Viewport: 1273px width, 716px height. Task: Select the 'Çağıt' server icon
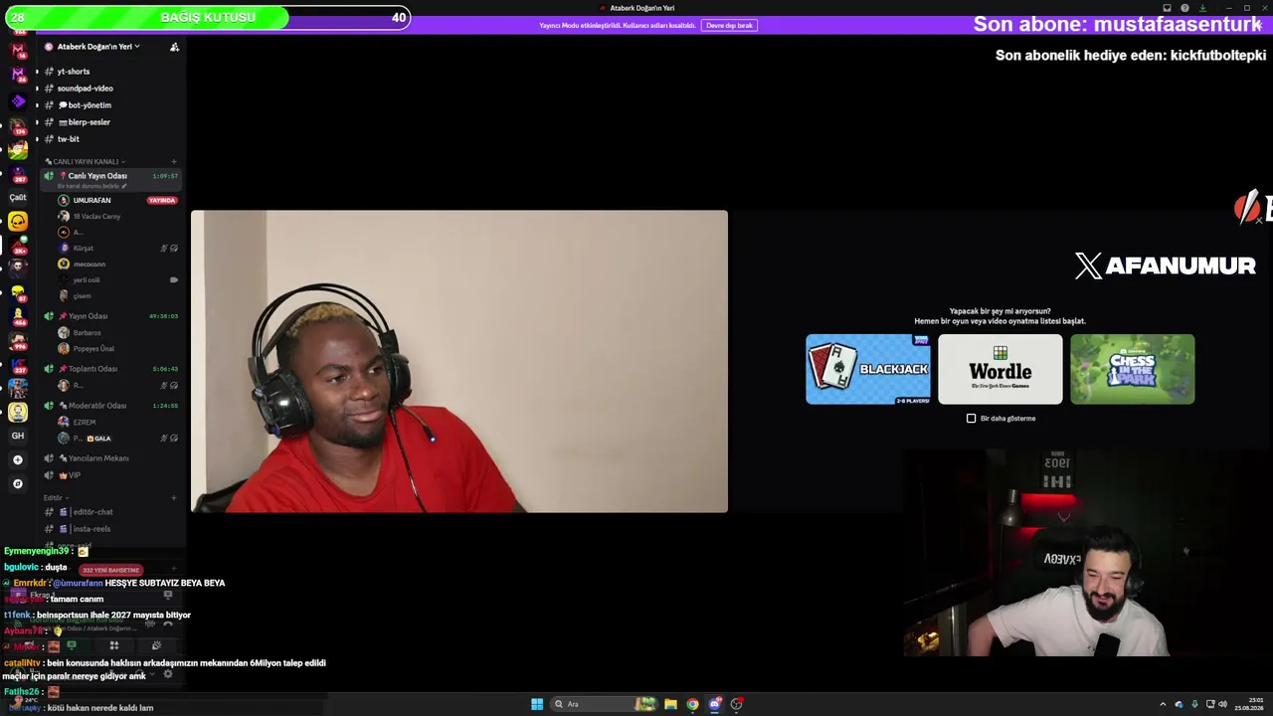click(x=17, y=197)
